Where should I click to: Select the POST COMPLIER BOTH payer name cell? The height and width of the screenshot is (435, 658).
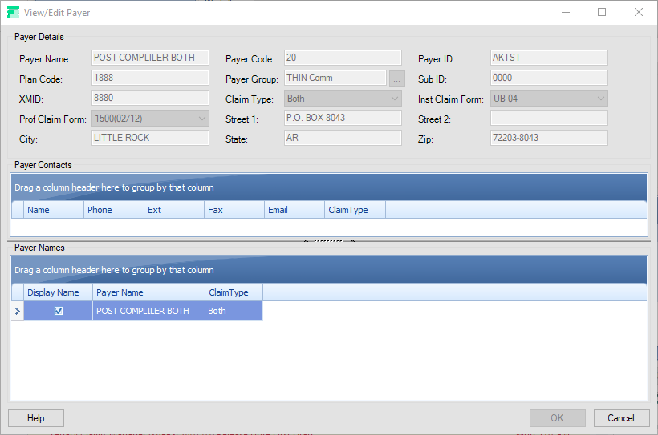point(148,311)
